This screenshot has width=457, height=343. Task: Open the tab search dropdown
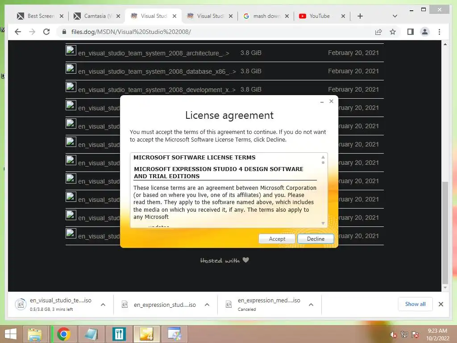[395, 16]
